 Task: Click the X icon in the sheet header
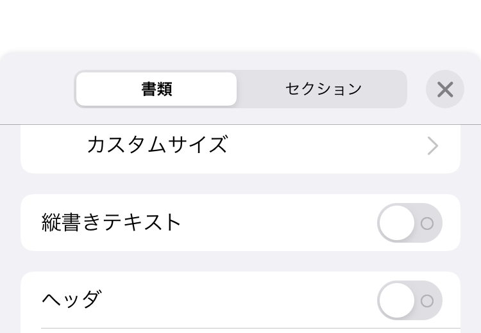(x=445, y=89)
